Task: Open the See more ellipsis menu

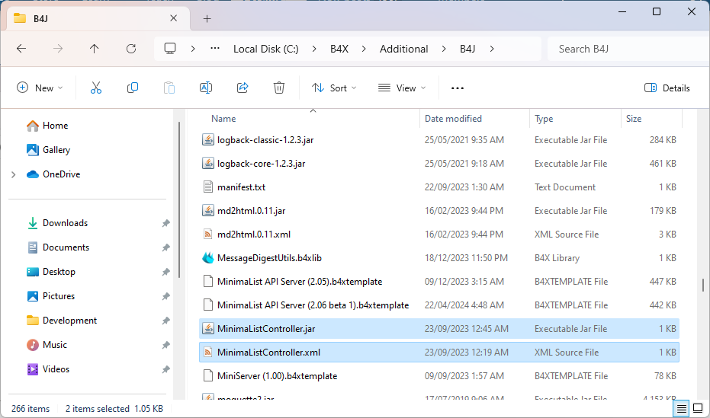Action: pos(458,88)
